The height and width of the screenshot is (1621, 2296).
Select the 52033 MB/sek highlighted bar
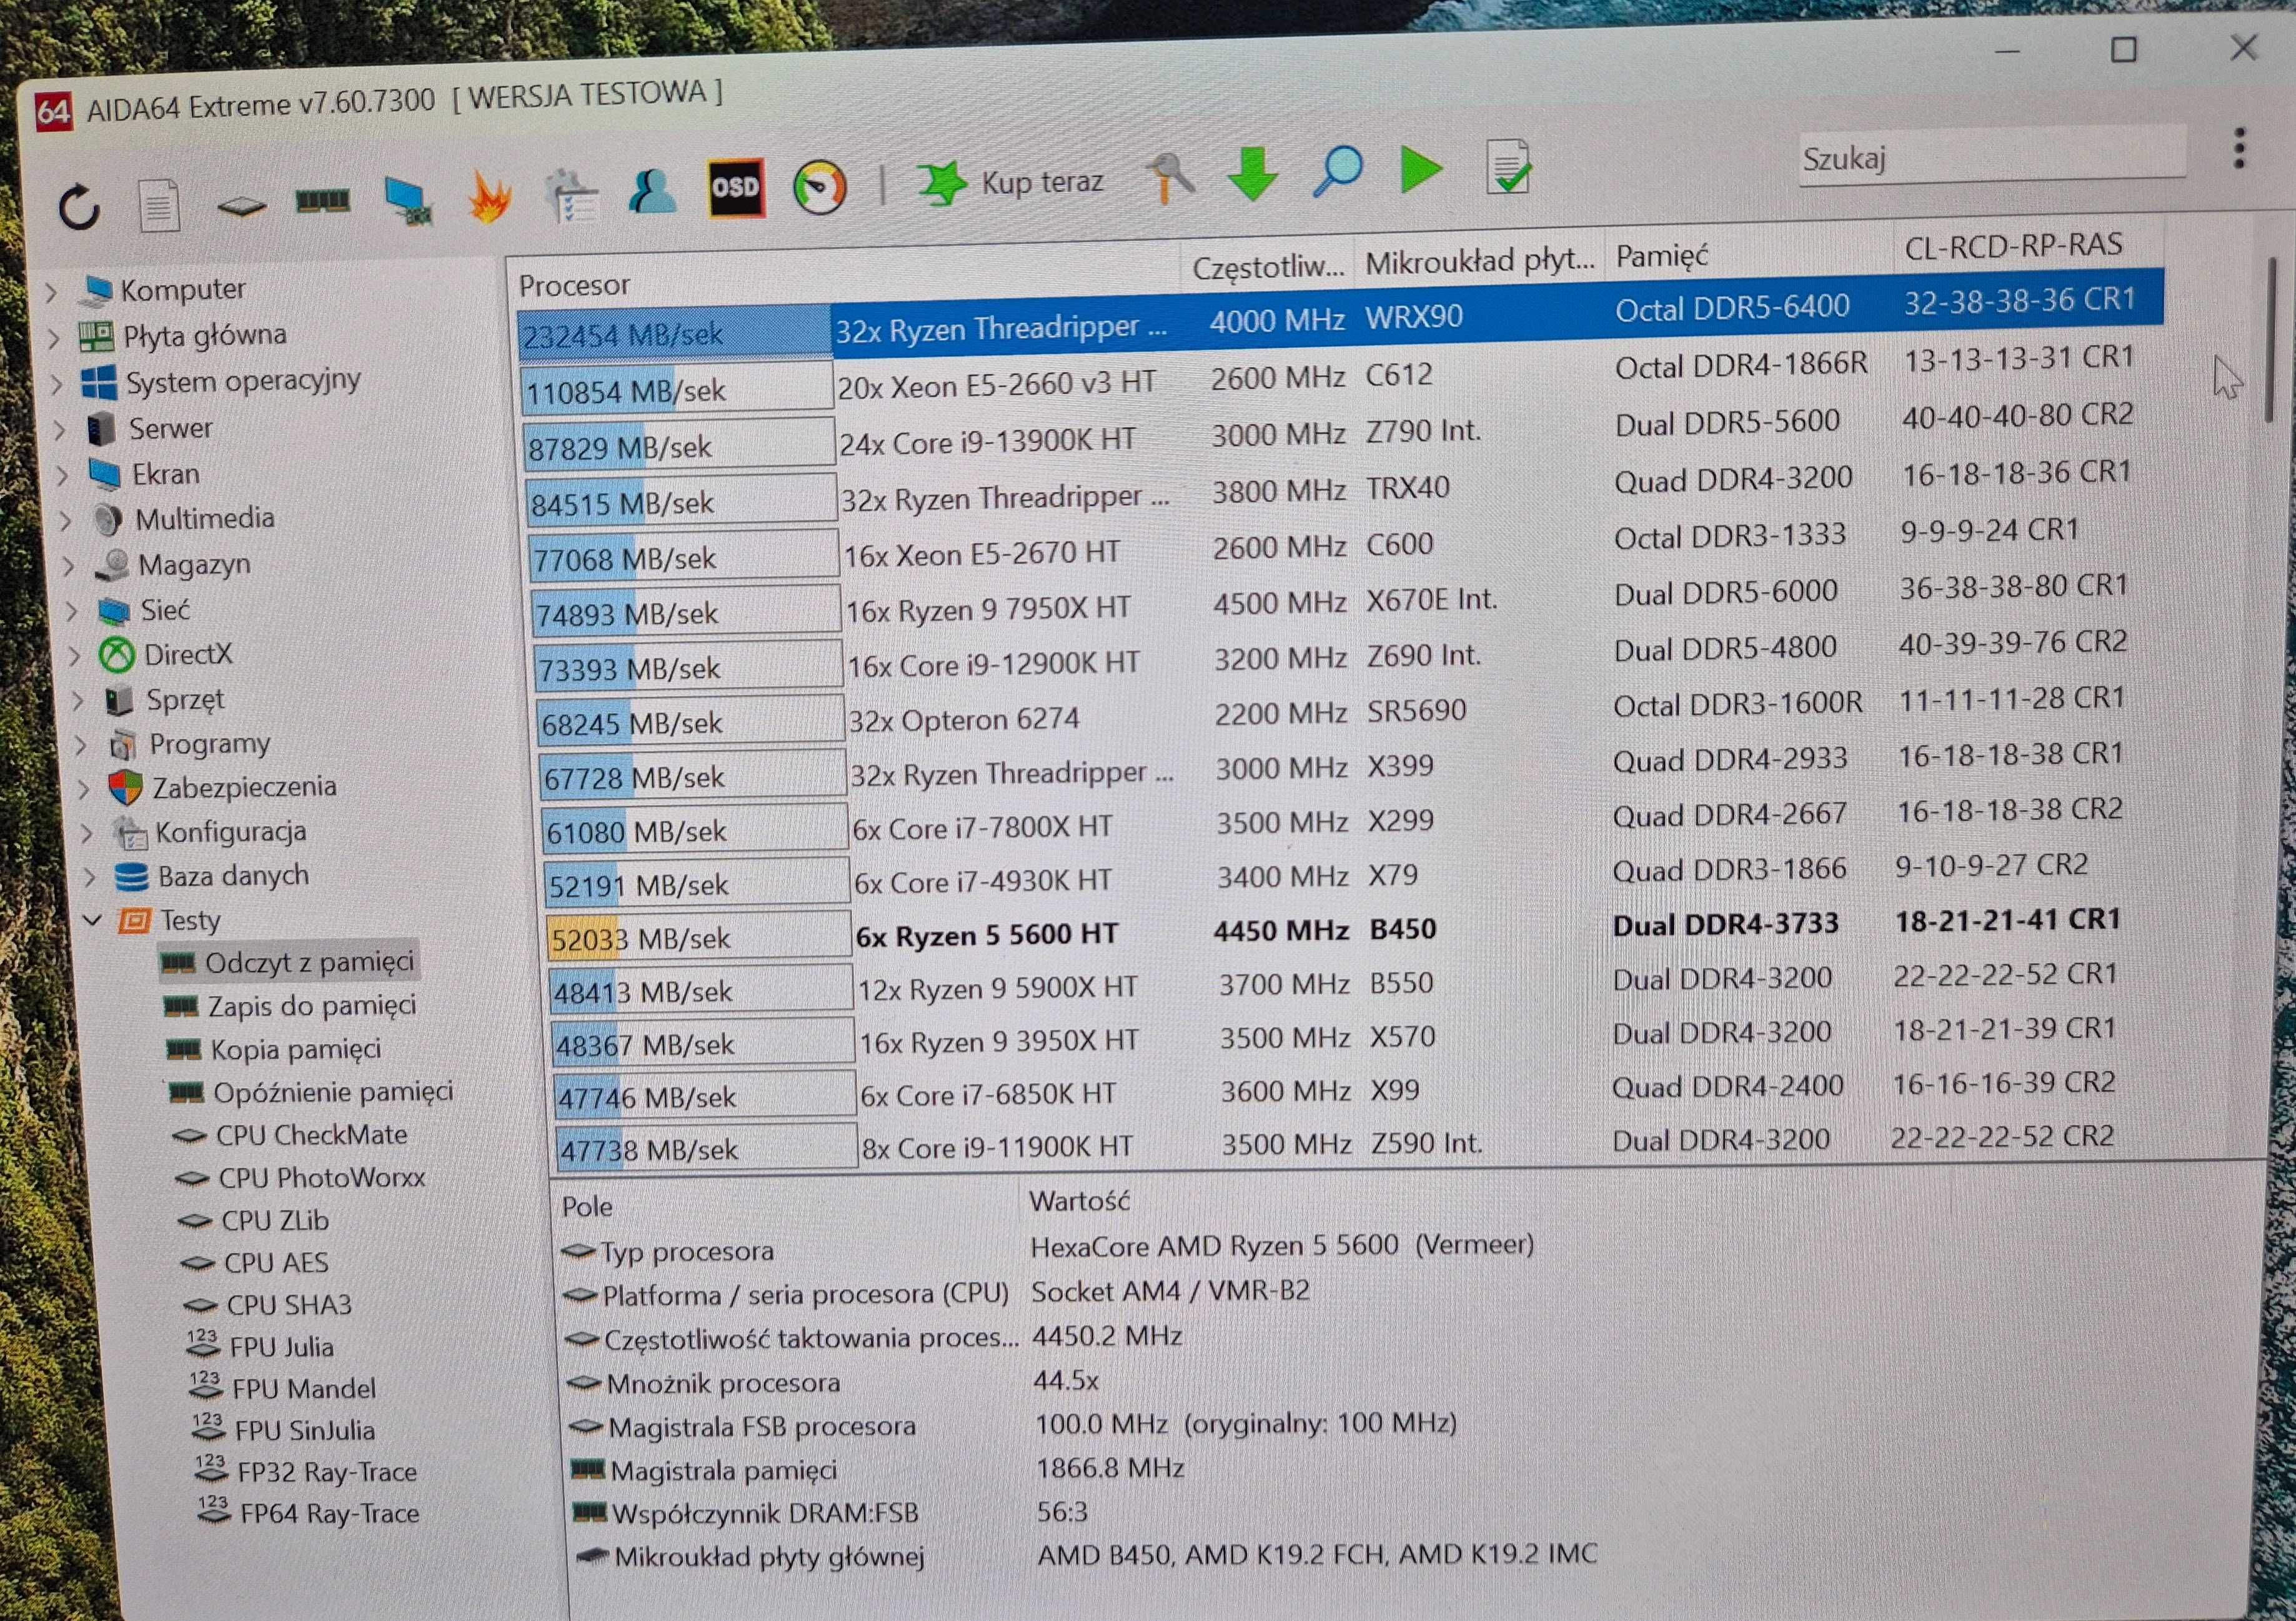698,938
